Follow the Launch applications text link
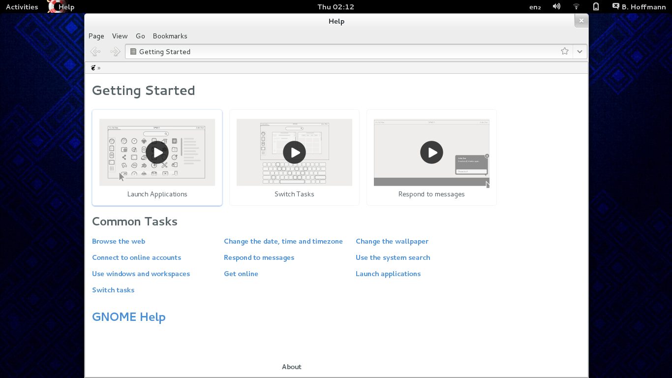The height and width of the screenshot is (378, 672). coord(388,274)
